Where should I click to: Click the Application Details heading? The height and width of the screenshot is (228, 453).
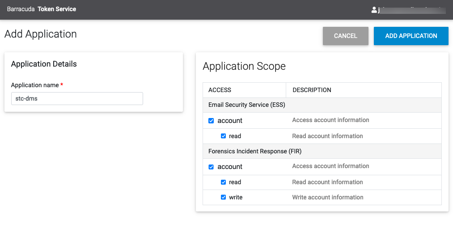(44, 64)
